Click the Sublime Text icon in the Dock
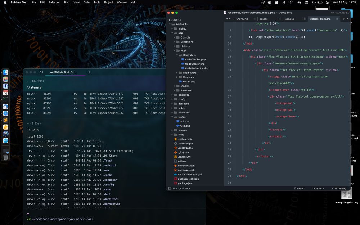Screen dimensions: 360x225 [x=6, y=120]
